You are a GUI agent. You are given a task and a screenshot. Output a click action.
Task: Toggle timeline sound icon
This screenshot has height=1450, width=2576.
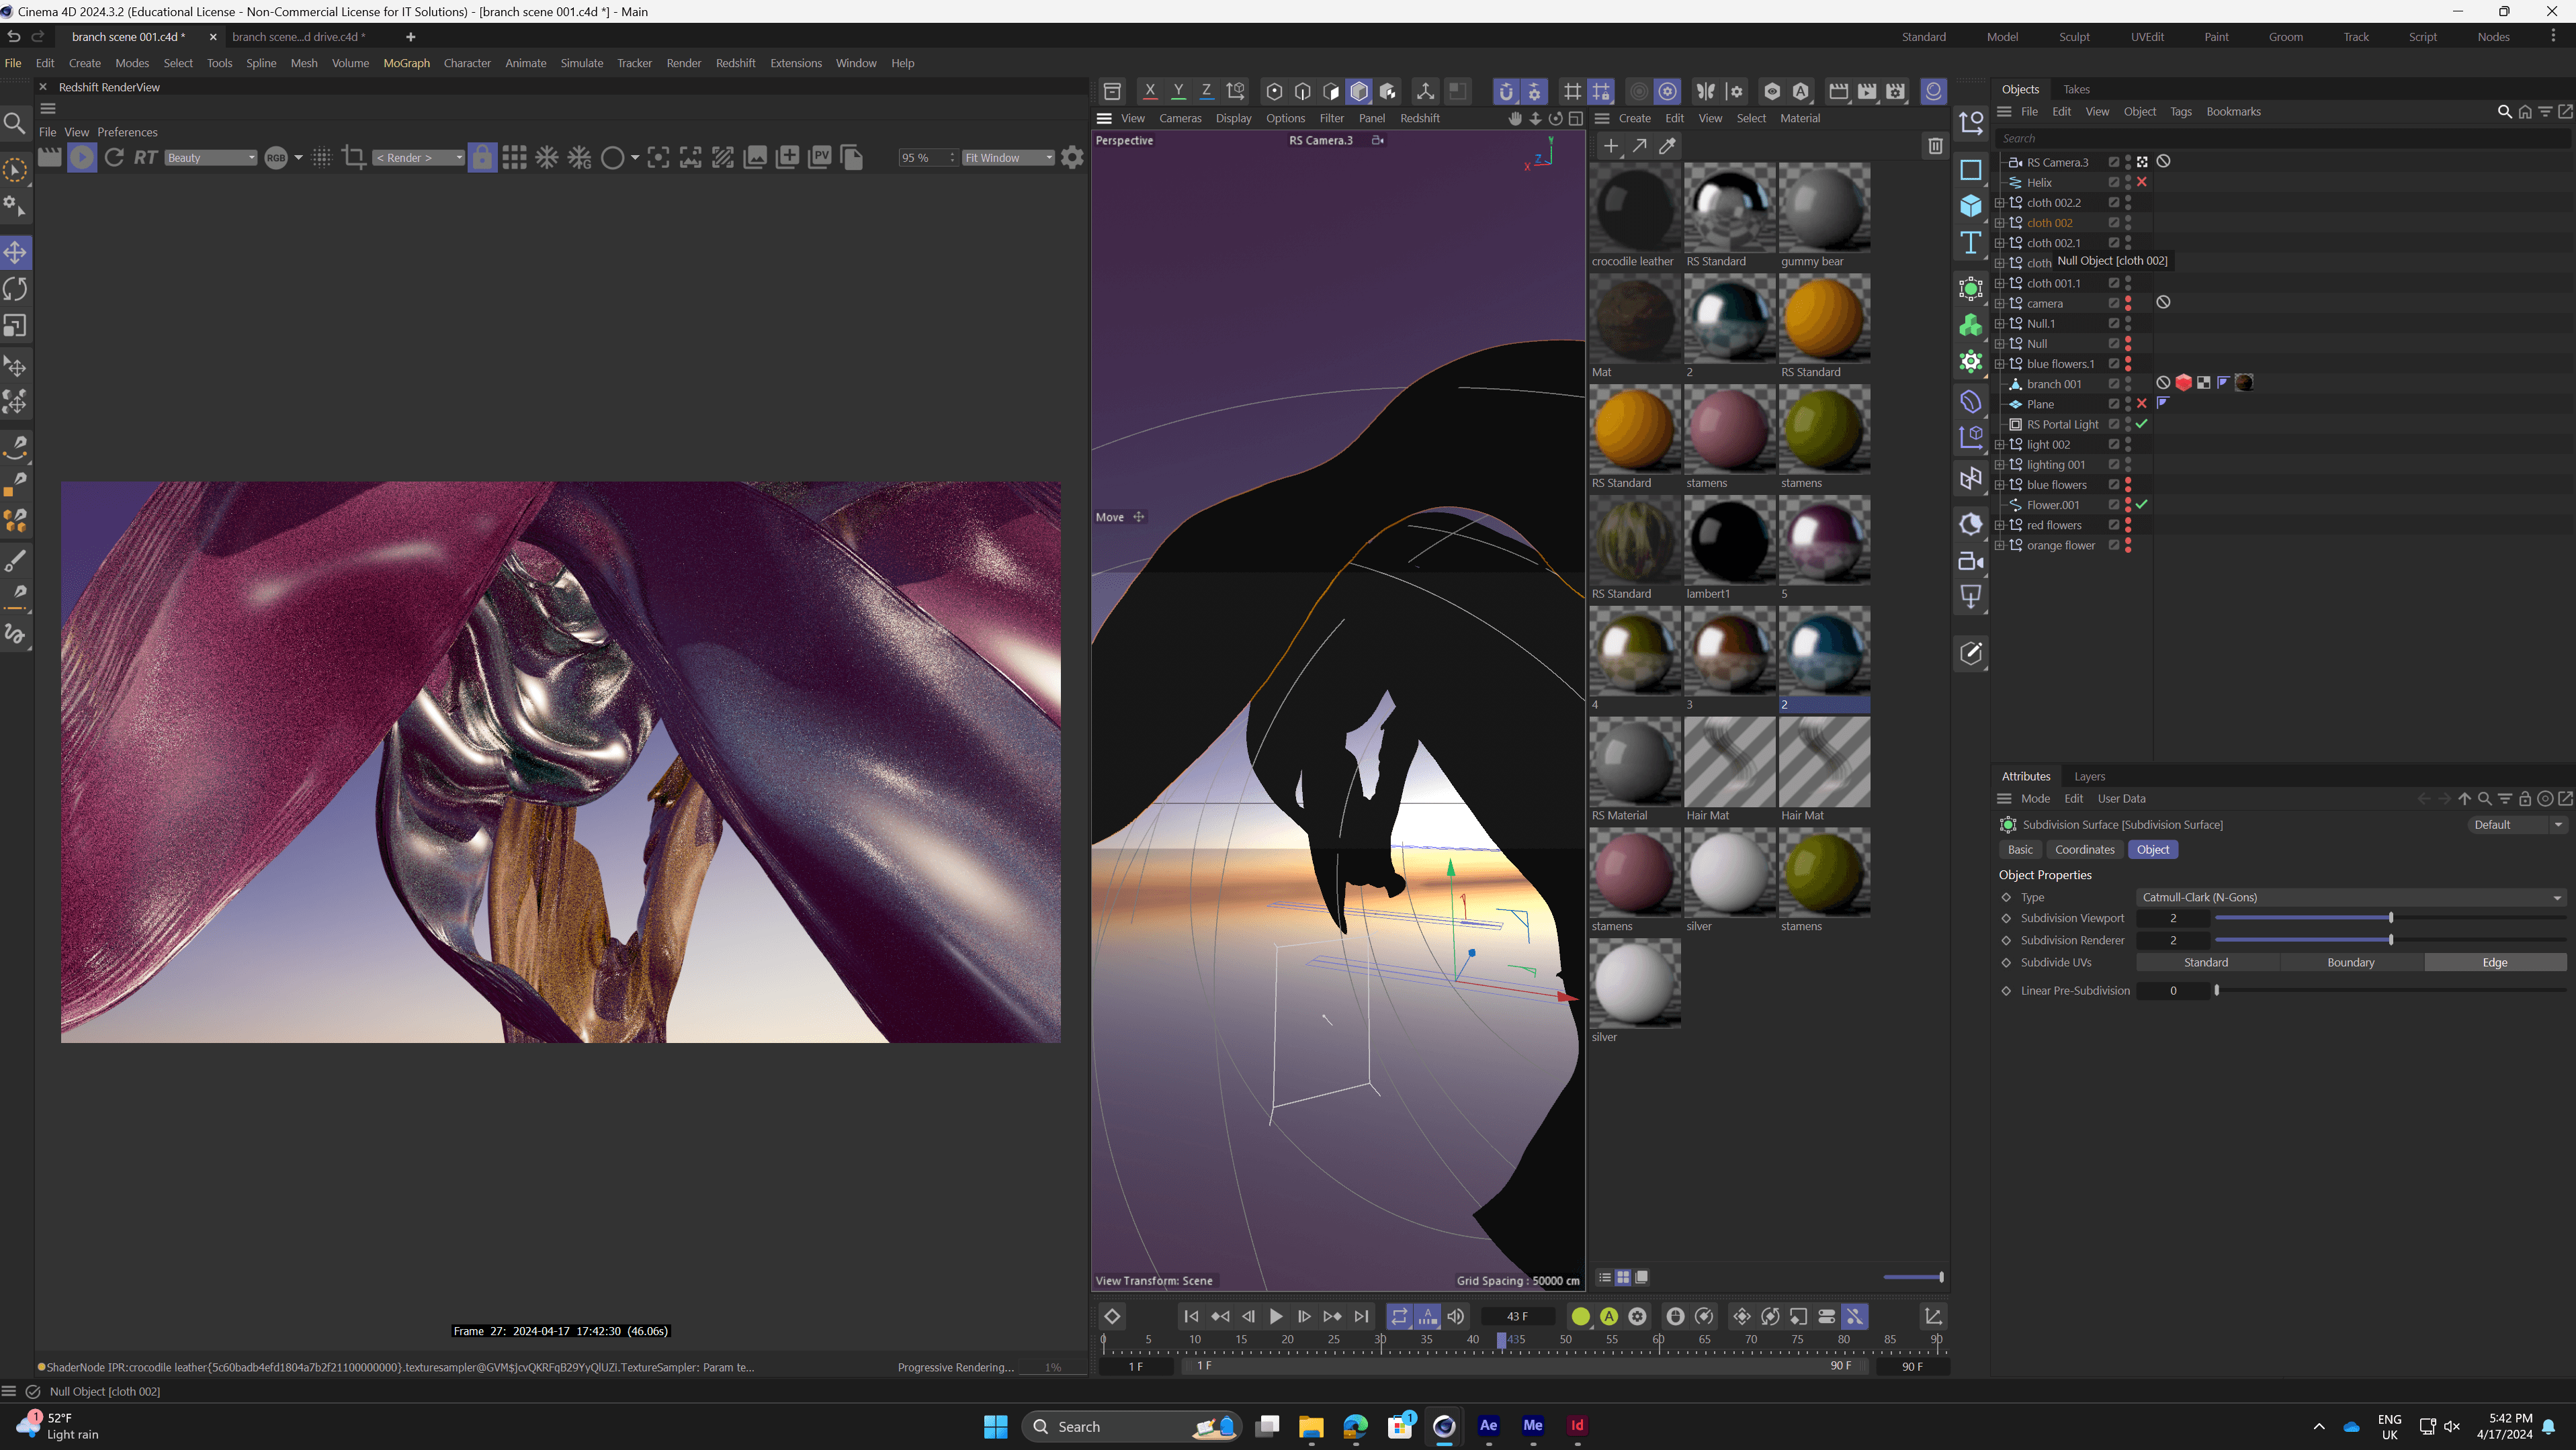click(x=1456, y=1316)
